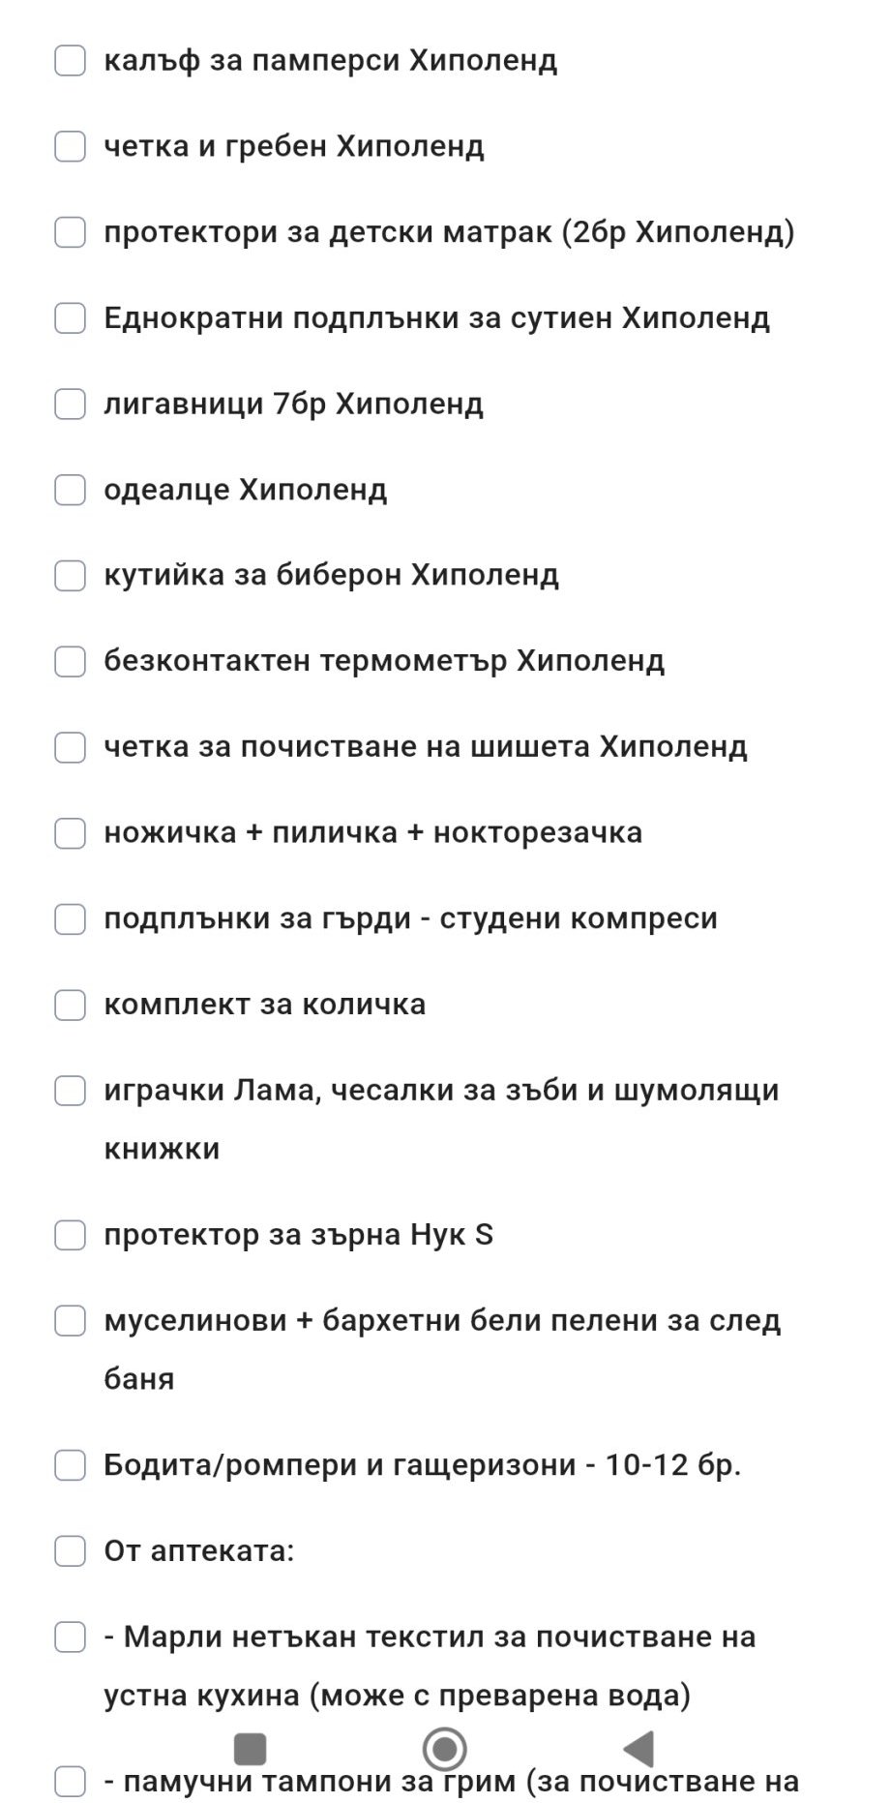This screenshot has width=891, height=1803.
Task: Check 'Марли нетъкан текстил' item box
Action: tap(70, 1638)
